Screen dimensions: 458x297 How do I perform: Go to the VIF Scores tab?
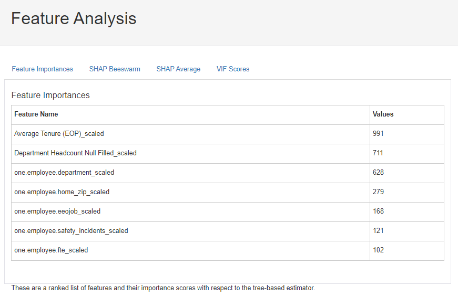tap(233, 69)
